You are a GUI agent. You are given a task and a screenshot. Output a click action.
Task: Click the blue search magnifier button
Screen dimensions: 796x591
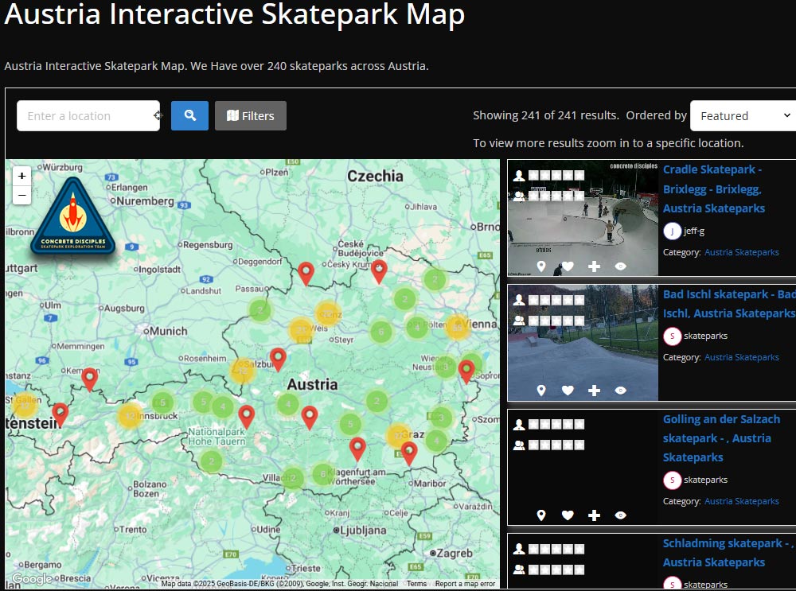click(x=189, y=115)
